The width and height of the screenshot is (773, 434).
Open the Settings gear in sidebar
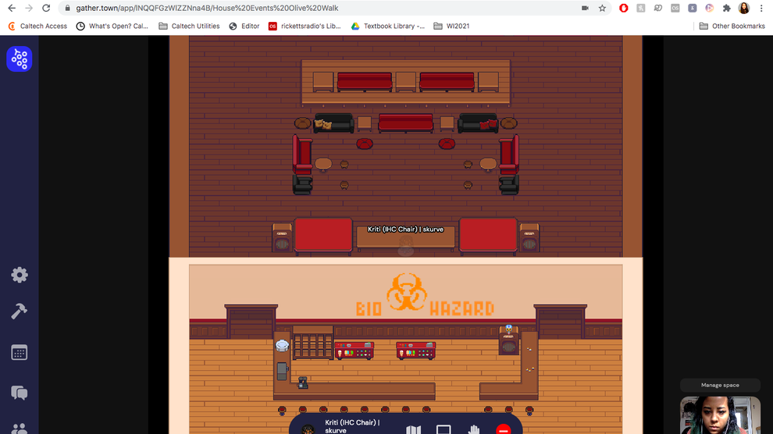coord(20,275)
